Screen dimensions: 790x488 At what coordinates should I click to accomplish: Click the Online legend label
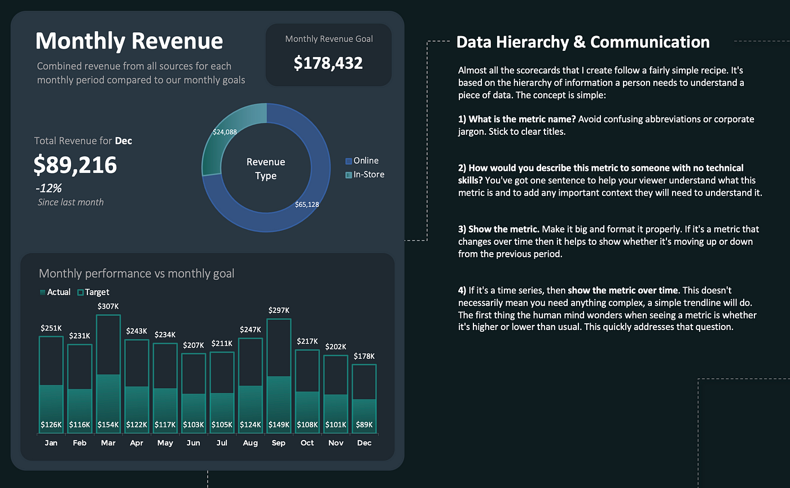click(x=366, y=161)
